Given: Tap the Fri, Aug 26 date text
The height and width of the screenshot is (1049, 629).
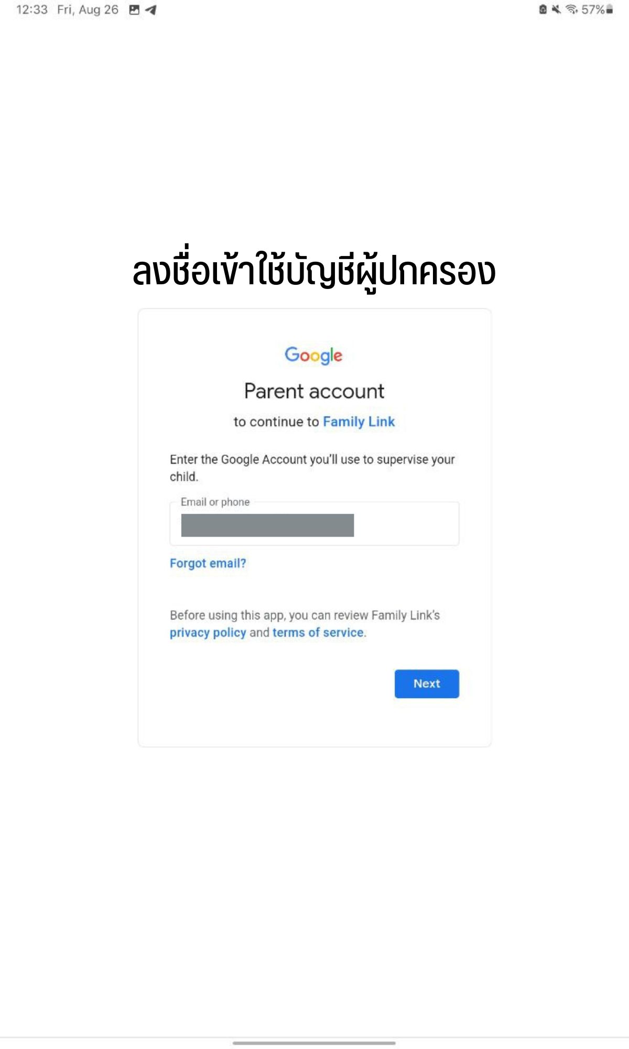Looking at the screenshot, I should 88,10.
